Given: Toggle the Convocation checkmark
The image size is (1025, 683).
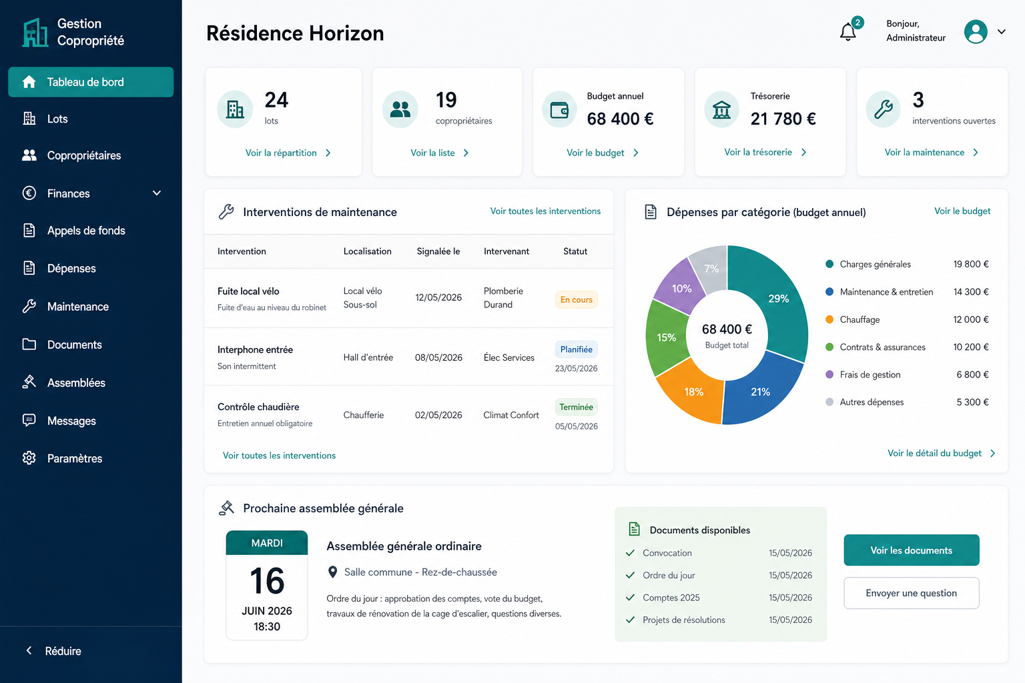Looking at the screenshot, I should (x=630, y=553).
